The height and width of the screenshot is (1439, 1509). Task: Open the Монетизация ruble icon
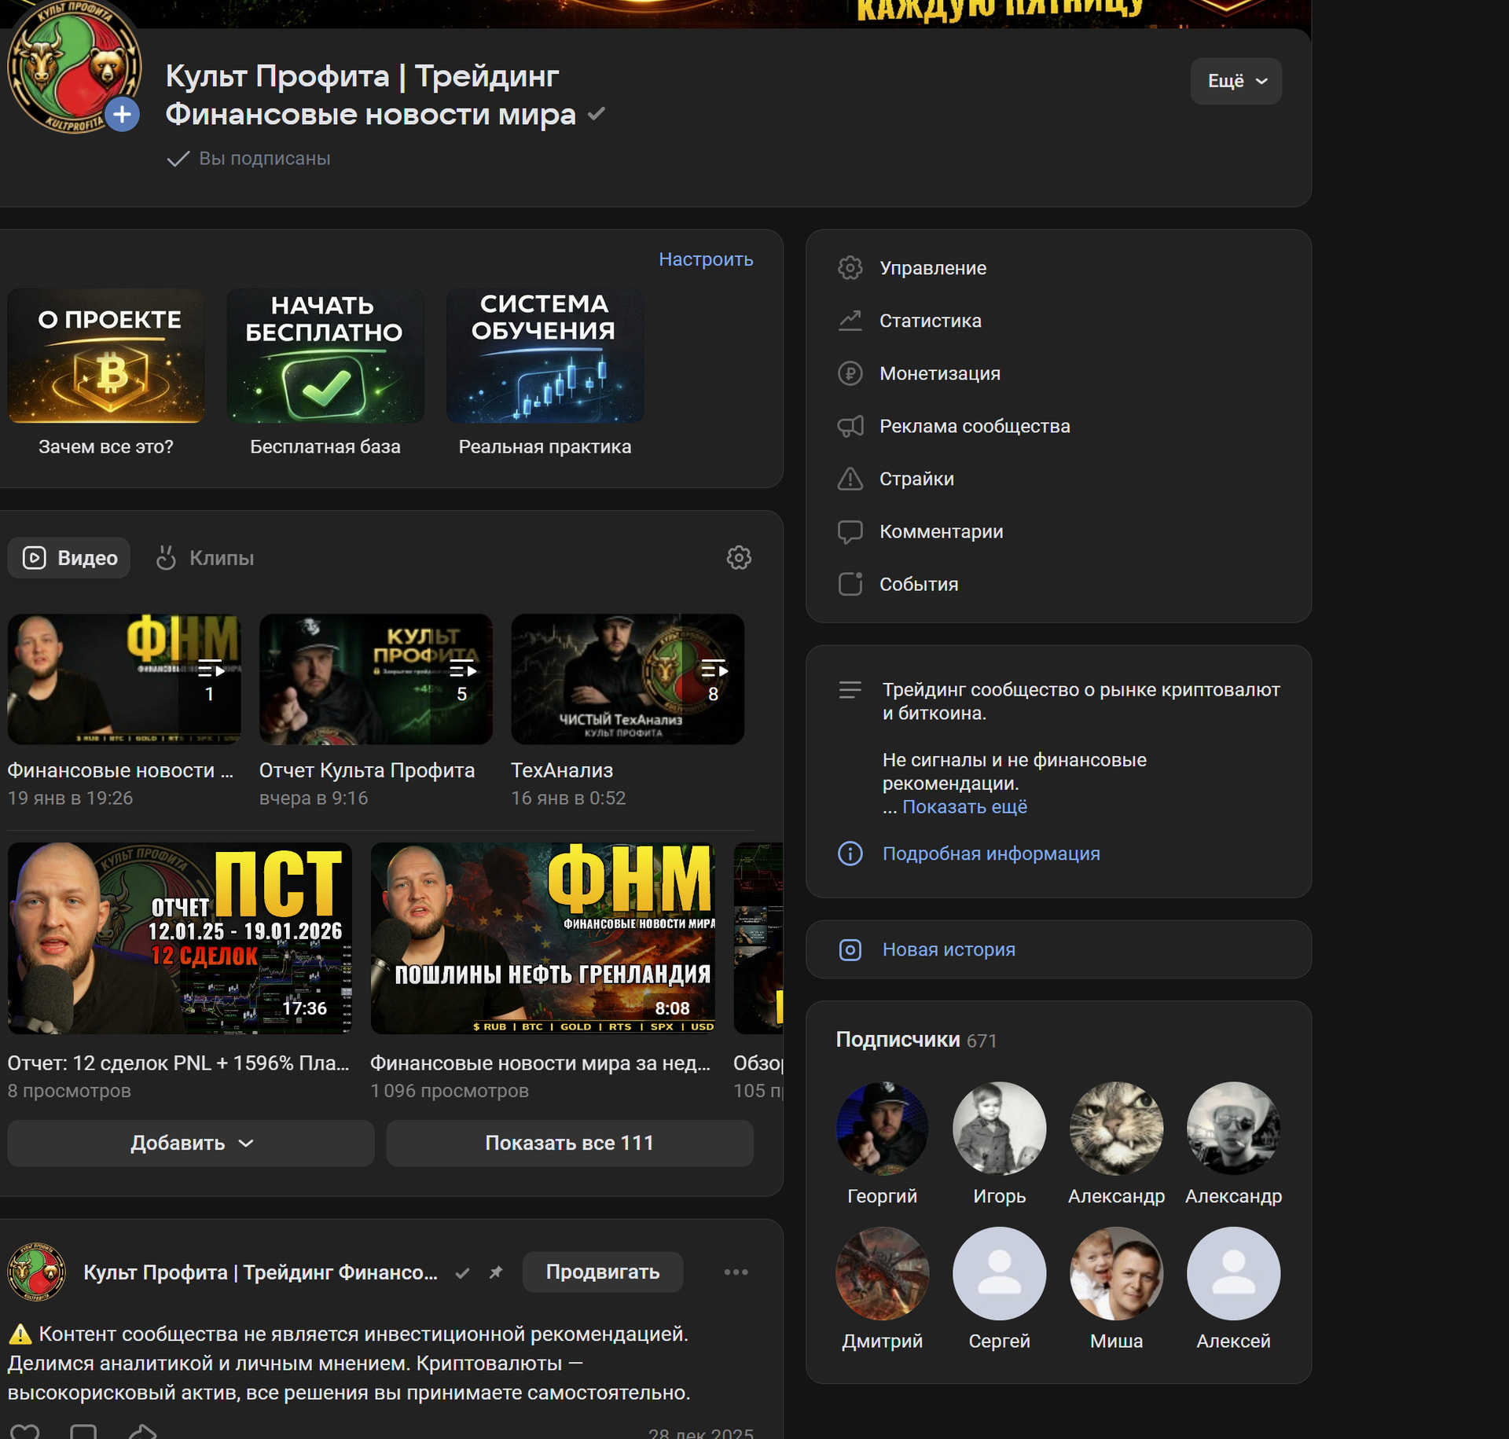point(850,373)
